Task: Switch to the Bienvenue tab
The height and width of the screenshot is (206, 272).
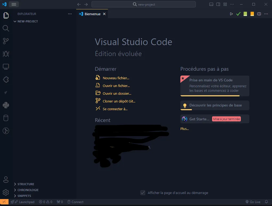Action: pos(92,14)
